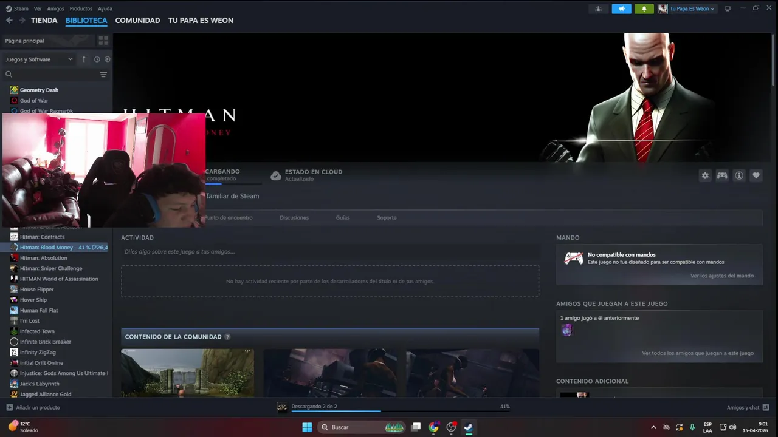This screenshot has height=437, width=778.
Task: Open the Guías tab
Action: [x=343, y=217]
